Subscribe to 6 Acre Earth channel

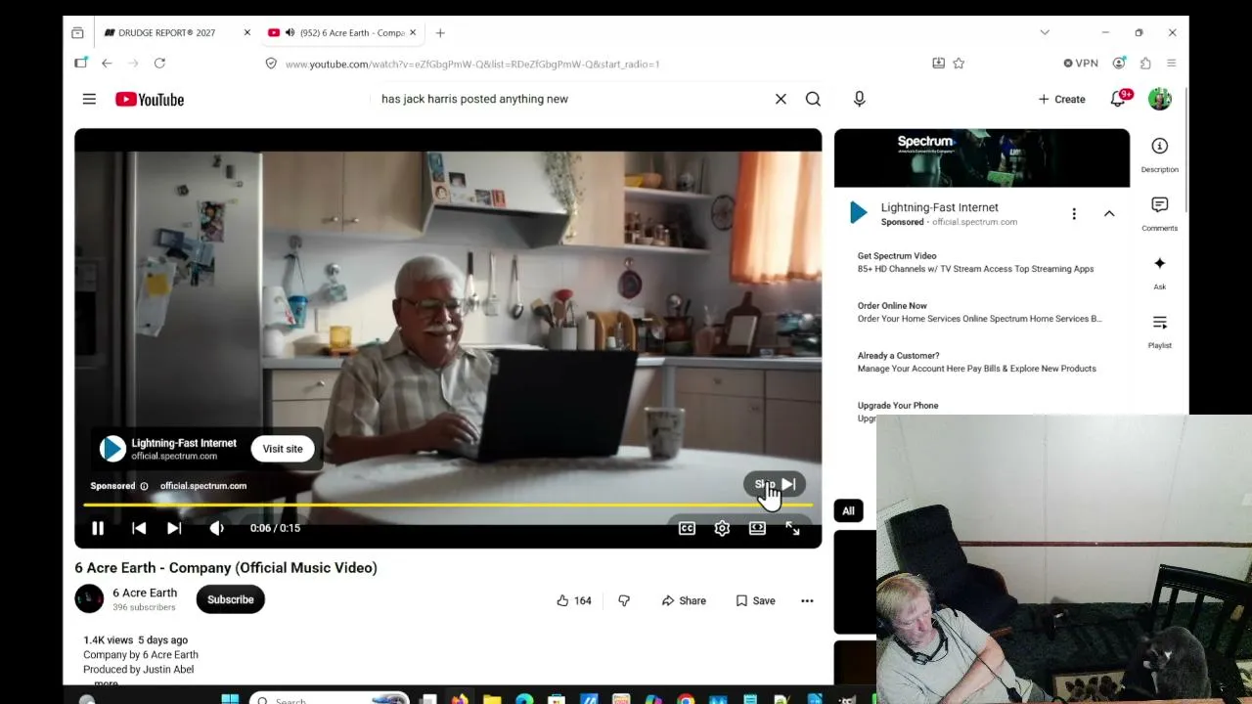click(231, 599)
